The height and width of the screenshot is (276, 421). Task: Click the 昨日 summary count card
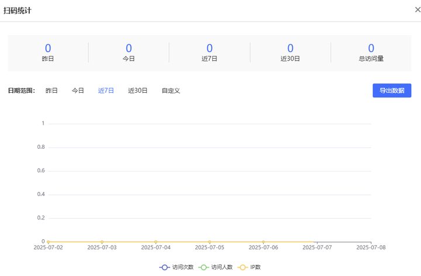(48, 53)
